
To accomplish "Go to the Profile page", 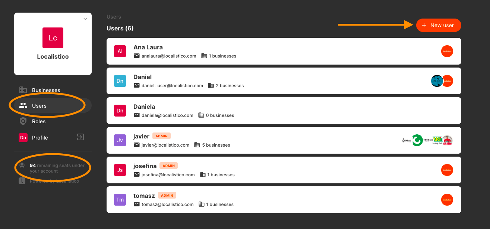I will (x=40, y=138).
